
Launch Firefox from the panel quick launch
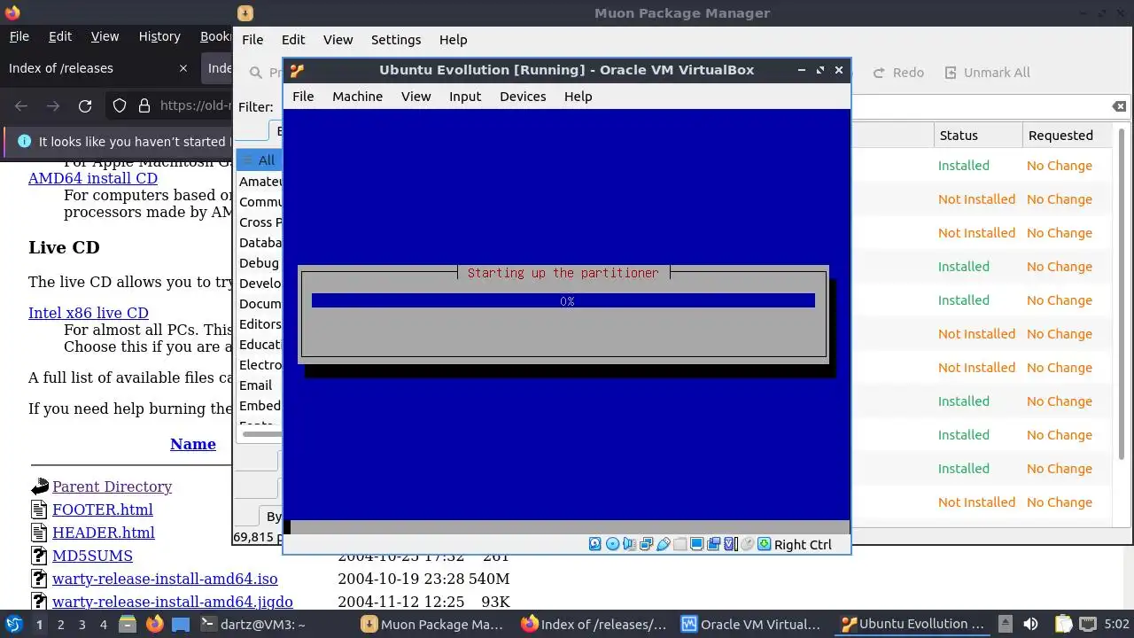pos(154,624)
